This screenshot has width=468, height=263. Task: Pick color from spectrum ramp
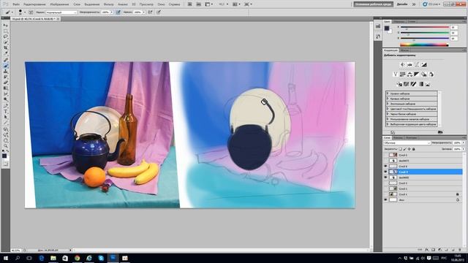[x=424, y=45]
